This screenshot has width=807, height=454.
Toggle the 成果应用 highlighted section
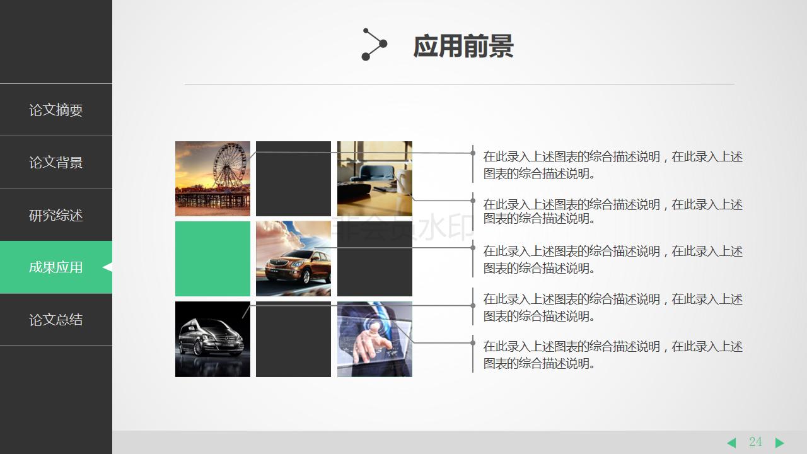(x=55, y=267)
